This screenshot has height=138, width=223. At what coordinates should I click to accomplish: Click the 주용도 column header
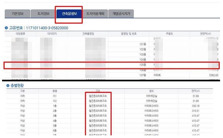coord(169,34)
